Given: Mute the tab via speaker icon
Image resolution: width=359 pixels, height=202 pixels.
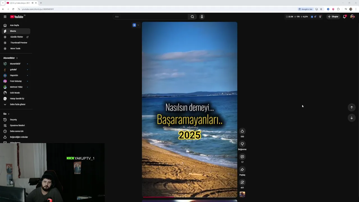Looking at the screenshot, I should tap(33, 3).
